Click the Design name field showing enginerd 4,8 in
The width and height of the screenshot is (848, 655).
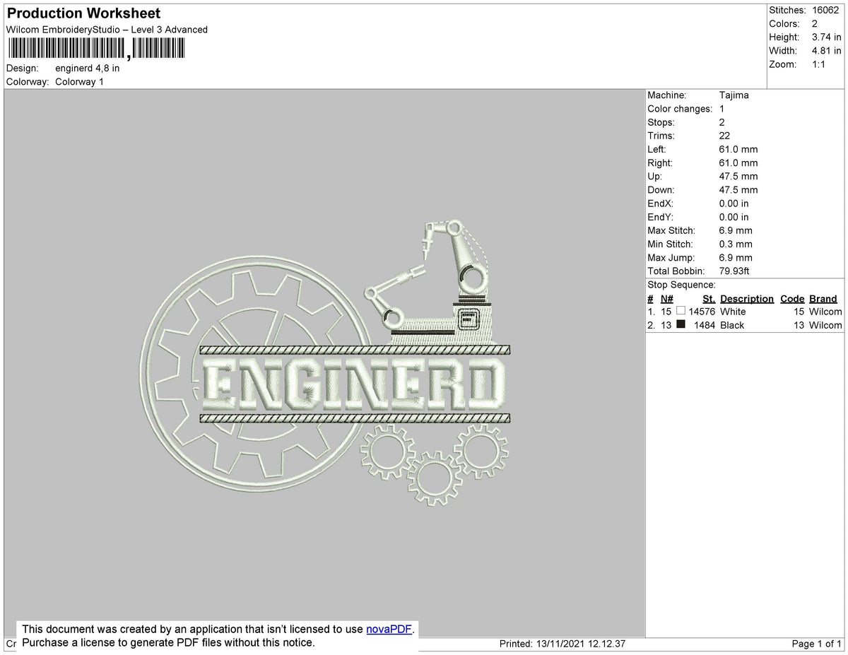tap(88, 68)
